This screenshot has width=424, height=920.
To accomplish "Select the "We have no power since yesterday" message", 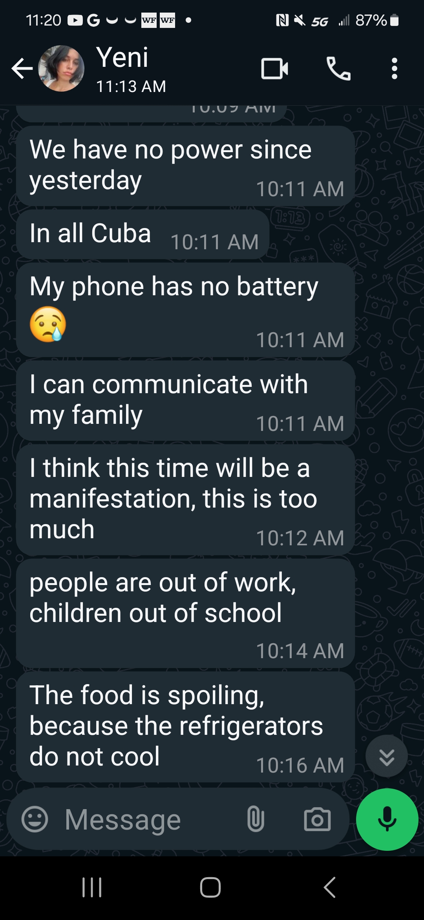I will point(186,166).
